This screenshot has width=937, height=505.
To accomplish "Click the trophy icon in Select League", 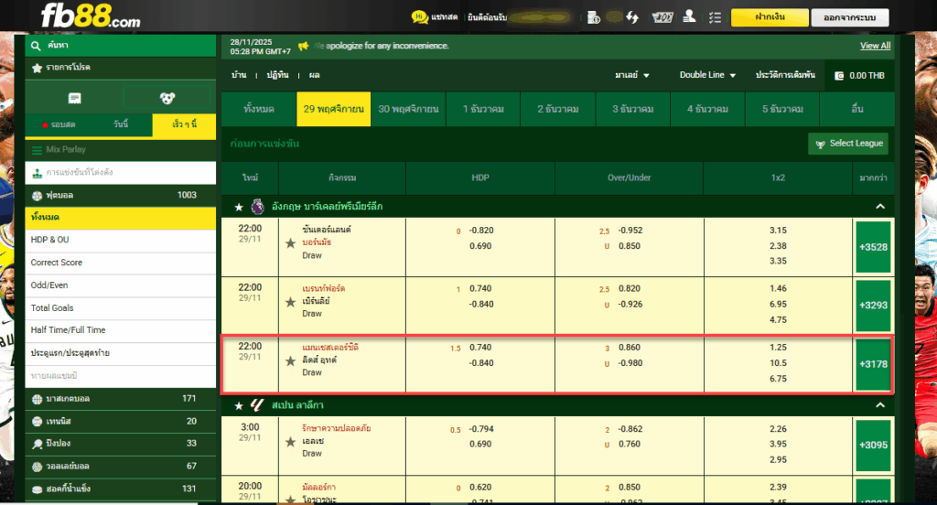I will coord(820,144).
